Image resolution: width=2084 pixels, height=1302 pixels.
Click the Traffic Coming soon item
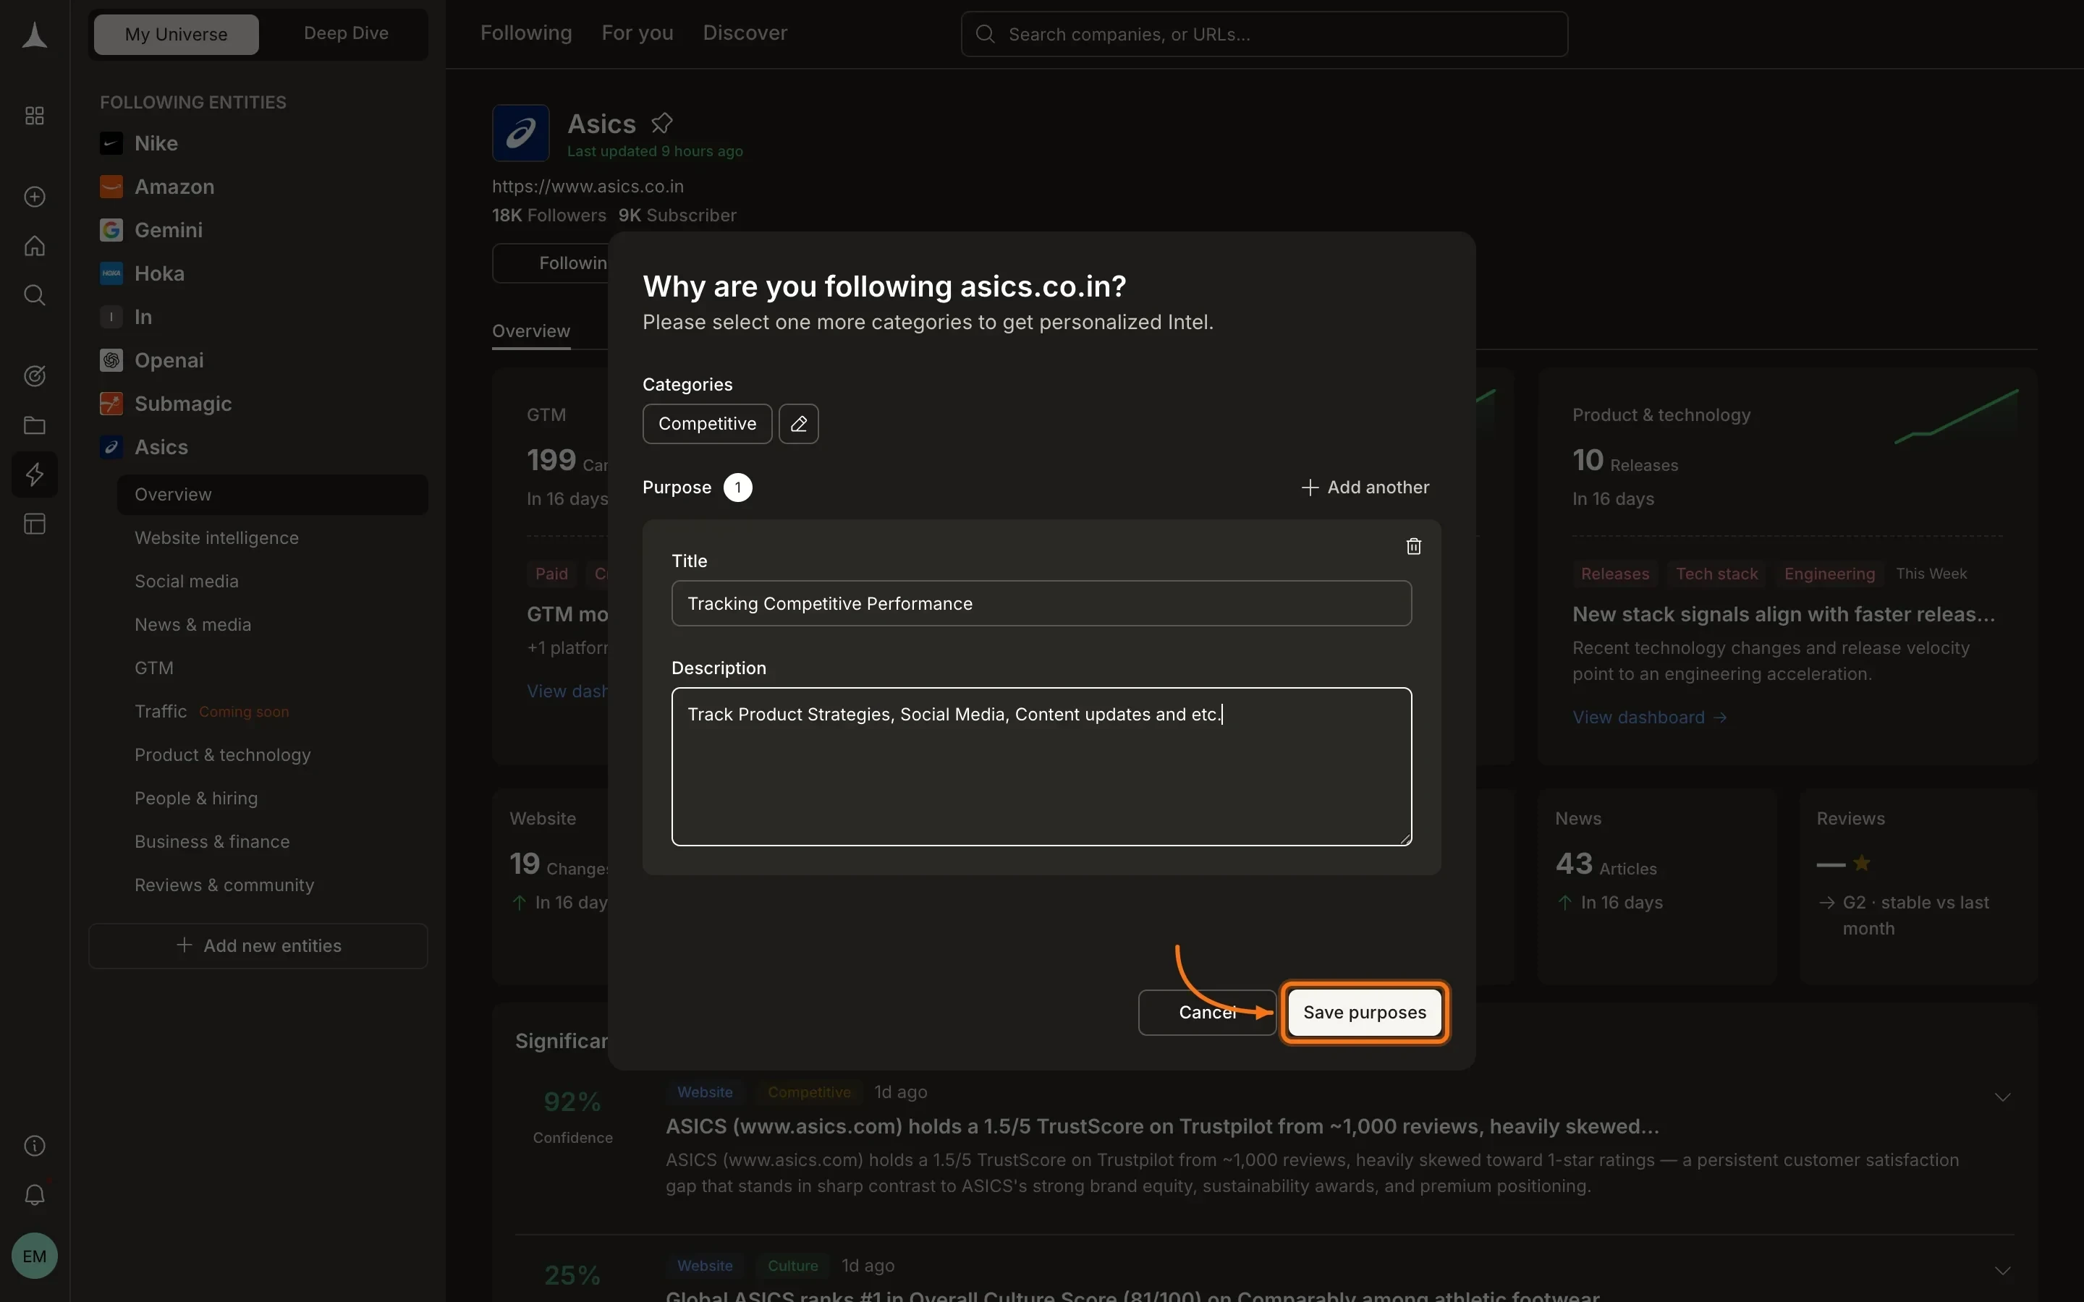tap(212, 711)
